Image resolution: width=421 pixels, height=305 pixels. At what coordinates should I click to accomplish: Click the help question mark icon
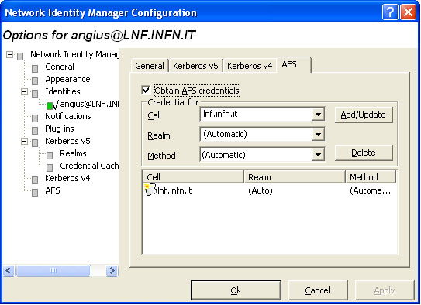(390, 12)
